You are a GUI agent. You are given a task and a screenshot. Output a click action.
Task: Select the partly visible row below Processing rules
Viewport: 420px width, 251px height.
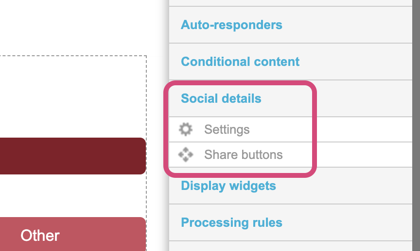pyautogui.click(x=292, y=247)
